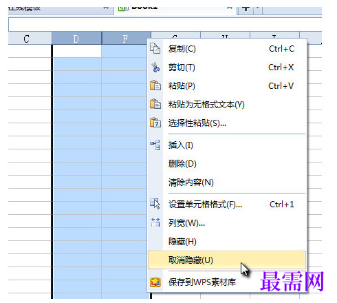This screenshot has width=337, height=303.
Task: Click the icon beside 粘贴为无格式文本(Y)
Action: (155, 104)
